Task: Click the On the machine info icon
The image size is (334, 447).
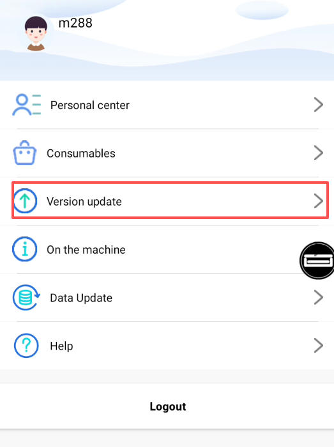Action: (x=25, y=249)
